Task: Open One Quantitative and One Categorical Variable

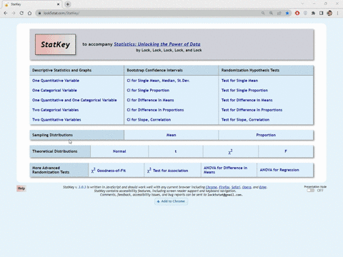Action: pos(74,100)
